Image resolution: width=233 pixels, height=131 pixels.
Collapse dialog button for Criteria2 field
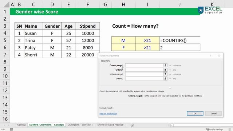165,79
